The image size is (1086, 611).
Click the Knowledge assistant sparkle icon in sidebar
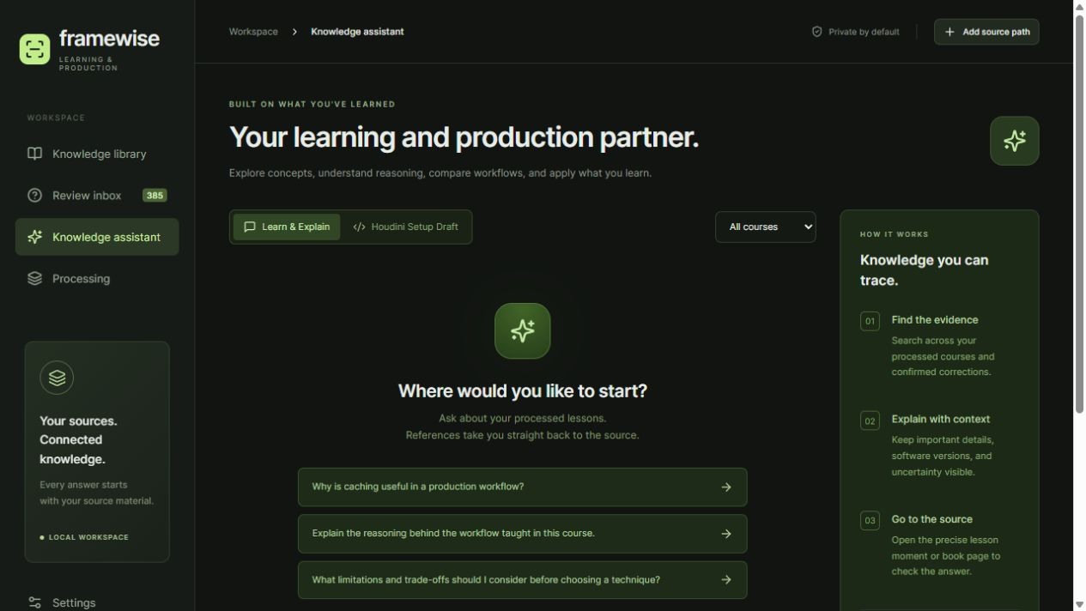pos(34,236)
